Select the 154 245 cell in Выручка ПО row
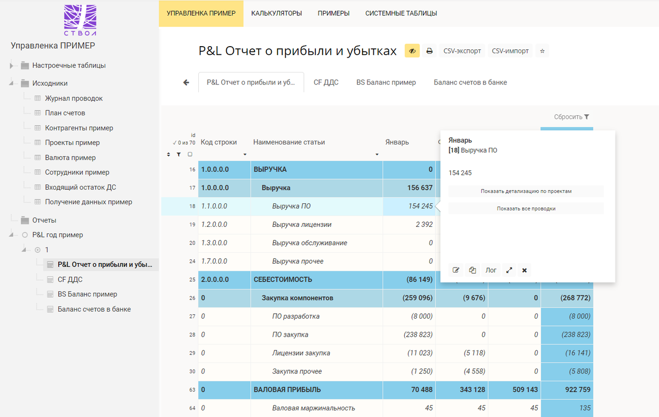 tap(409, 207)
